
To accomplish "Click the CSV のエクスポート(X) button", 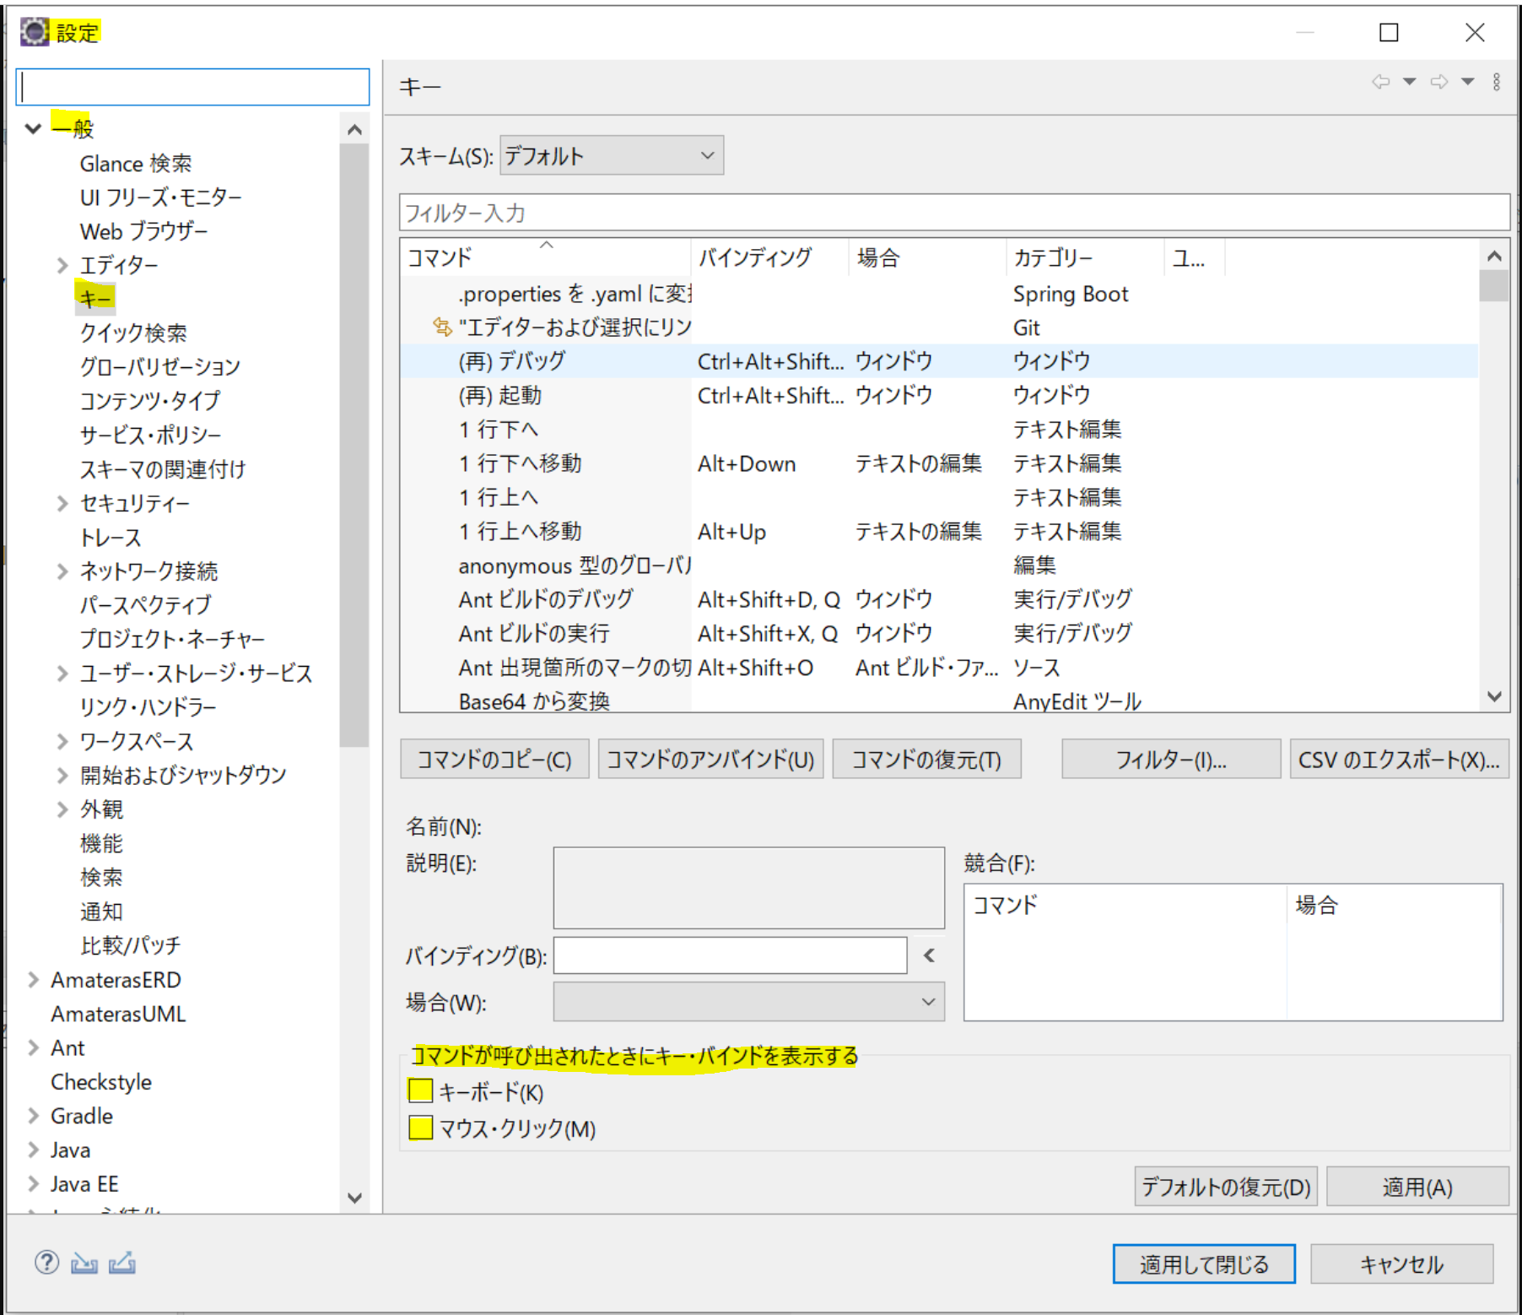I will coord(1398,759).
